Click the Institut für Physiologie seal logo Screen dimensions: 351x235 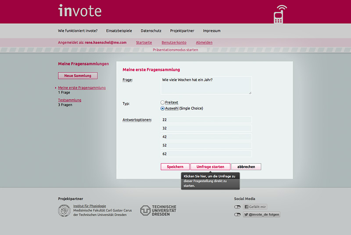pos(64,211)
